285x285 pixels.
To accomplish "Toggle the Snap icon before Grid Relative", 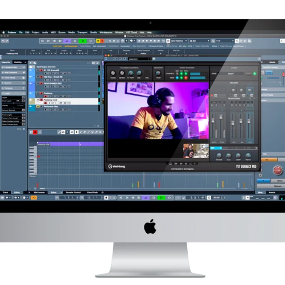I will tap(168, 41).
